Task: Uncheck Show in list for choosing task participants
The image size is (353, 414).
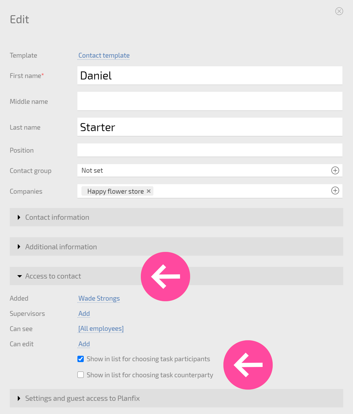Action: (x=81, y=359)
